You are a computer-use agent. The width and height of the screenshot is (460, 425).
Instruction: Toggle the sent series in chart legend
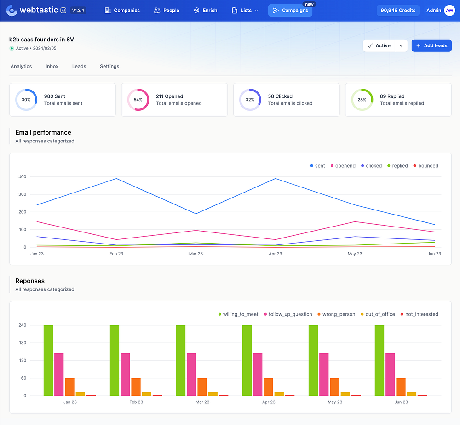point(317,166)
